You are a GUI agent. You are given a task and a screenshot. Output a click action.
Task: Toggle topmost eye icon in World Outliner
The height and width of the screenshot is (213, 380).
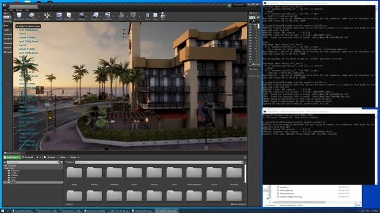[x=251, y=25]
